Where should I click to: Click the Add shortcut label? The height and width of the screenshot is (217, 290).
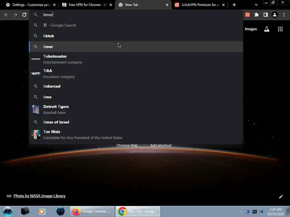[x=161, y=146]
